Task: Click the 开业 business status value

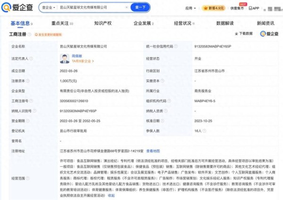Action: click(x=198, y=59)
